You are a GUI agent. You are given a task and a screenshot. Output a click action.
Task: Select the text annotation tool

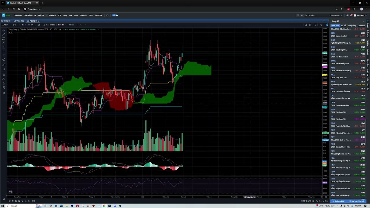tap(4, 55)
